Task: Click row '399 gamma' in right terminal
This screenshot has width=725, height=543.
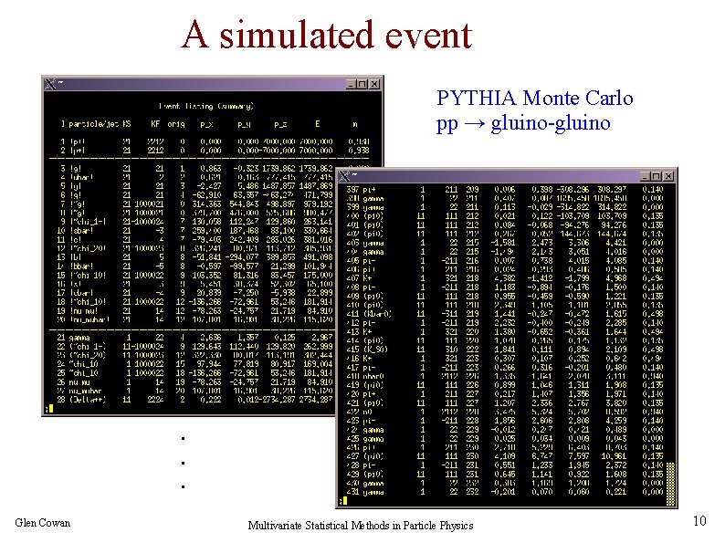Action: pos(505,207)
